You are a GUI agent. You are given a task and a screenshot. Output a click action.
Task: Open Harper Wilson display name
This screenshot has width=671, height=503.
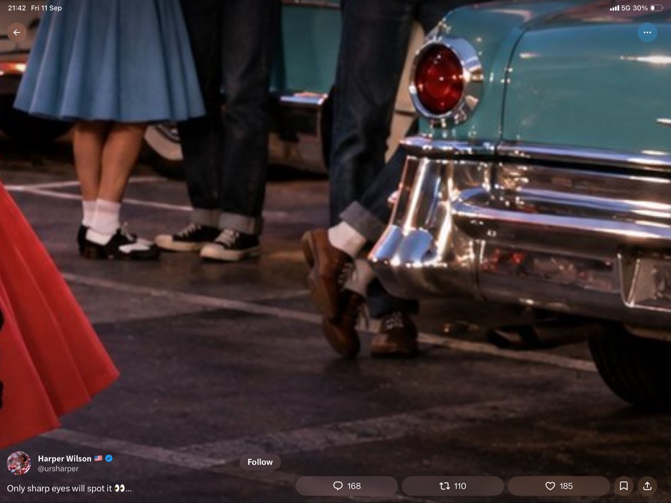(x=65, y=458)
